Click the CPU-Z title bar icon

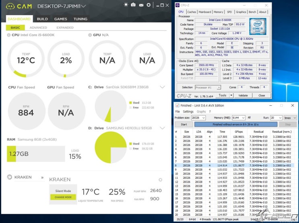coord(178,5)
